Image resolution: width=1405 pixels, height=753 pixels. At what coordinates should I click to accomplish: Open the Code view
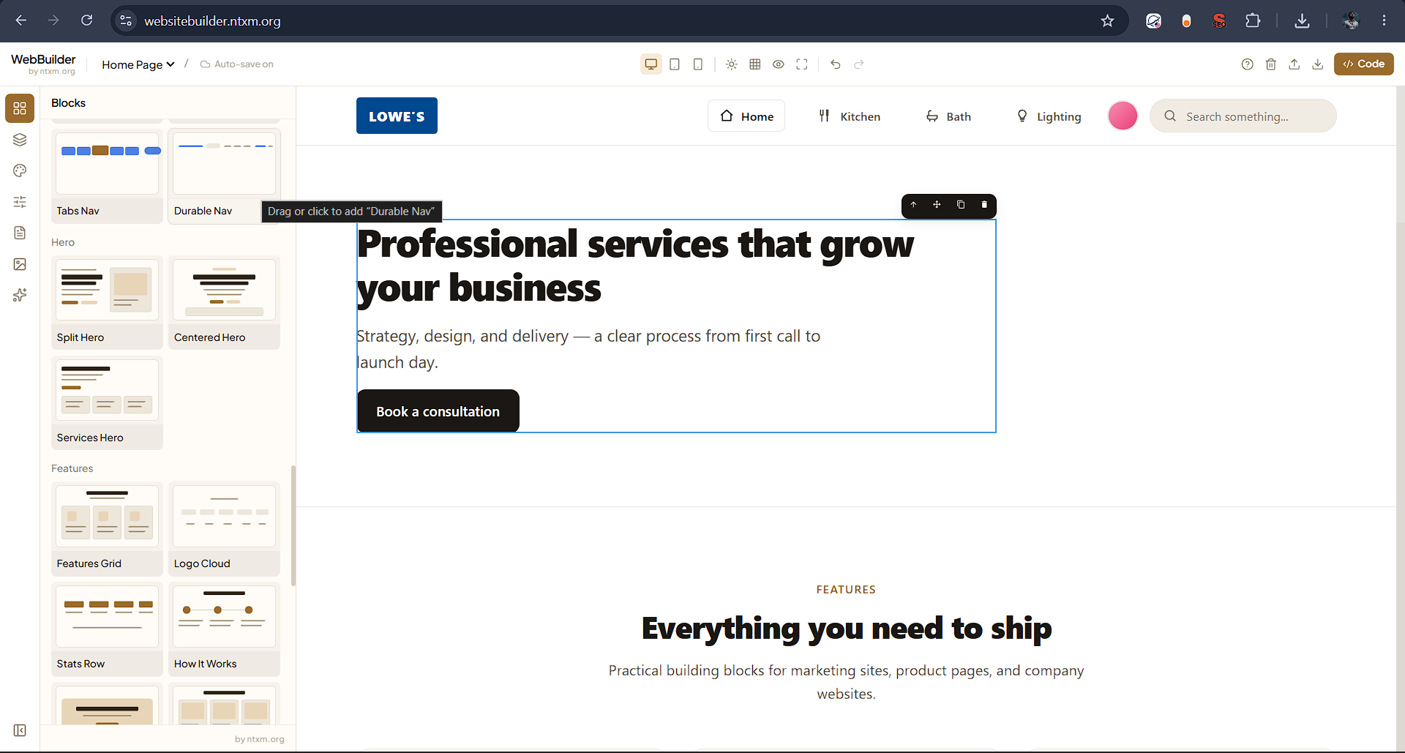click(1364, 64)
